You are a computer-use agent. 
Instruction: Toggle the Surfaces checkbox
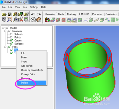tap(11, 44)
